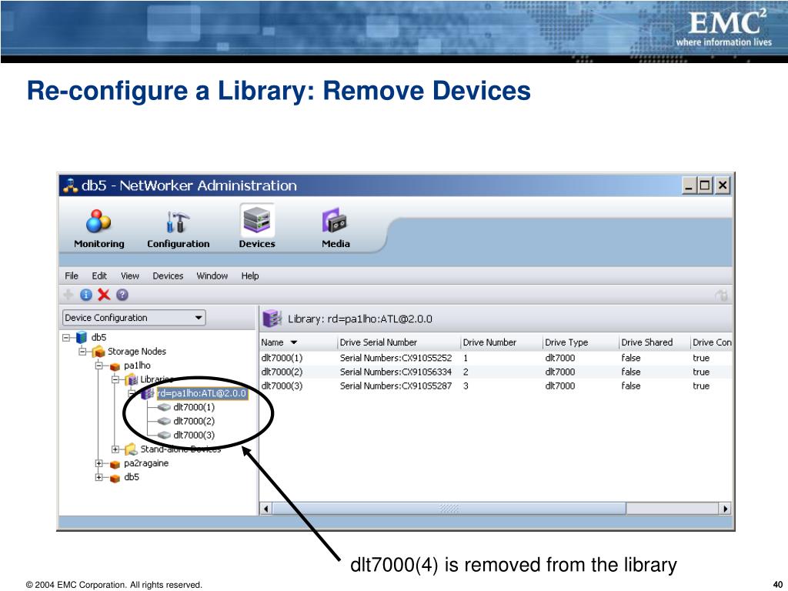Switch to the Devices view
Viewport: 788px width, 591px height.
pos(257,227)
